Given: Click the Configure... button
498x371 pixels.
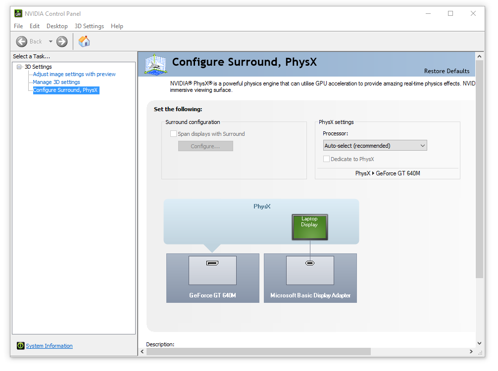Looking at the screenshot, I should (205, 146).
